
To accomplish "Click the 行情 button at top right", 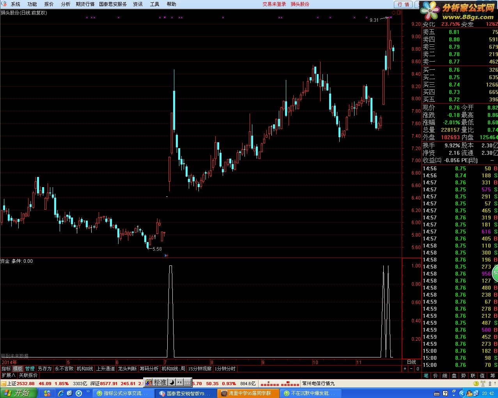I will [404, 4].
